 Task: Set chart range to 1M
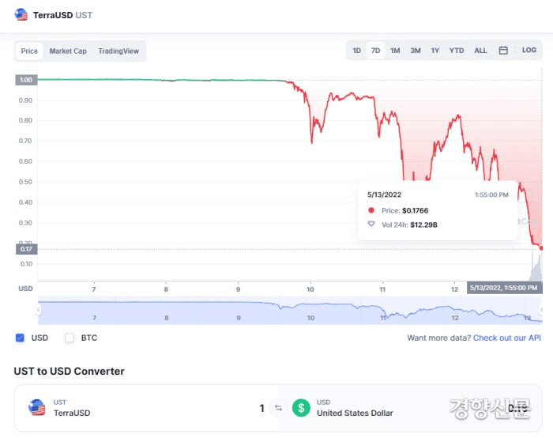click(x=395, y=51)
